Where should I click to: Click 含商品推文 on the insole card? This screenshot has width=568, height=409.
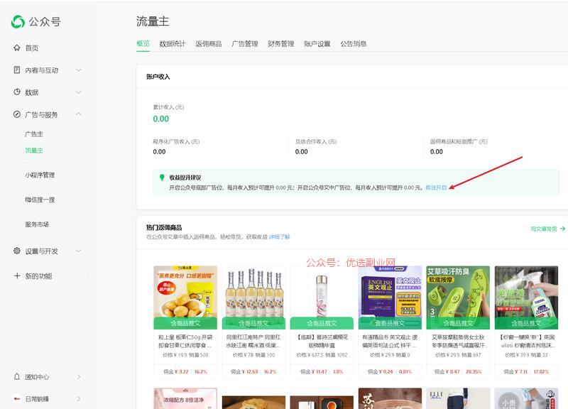(x=458, y=323)
